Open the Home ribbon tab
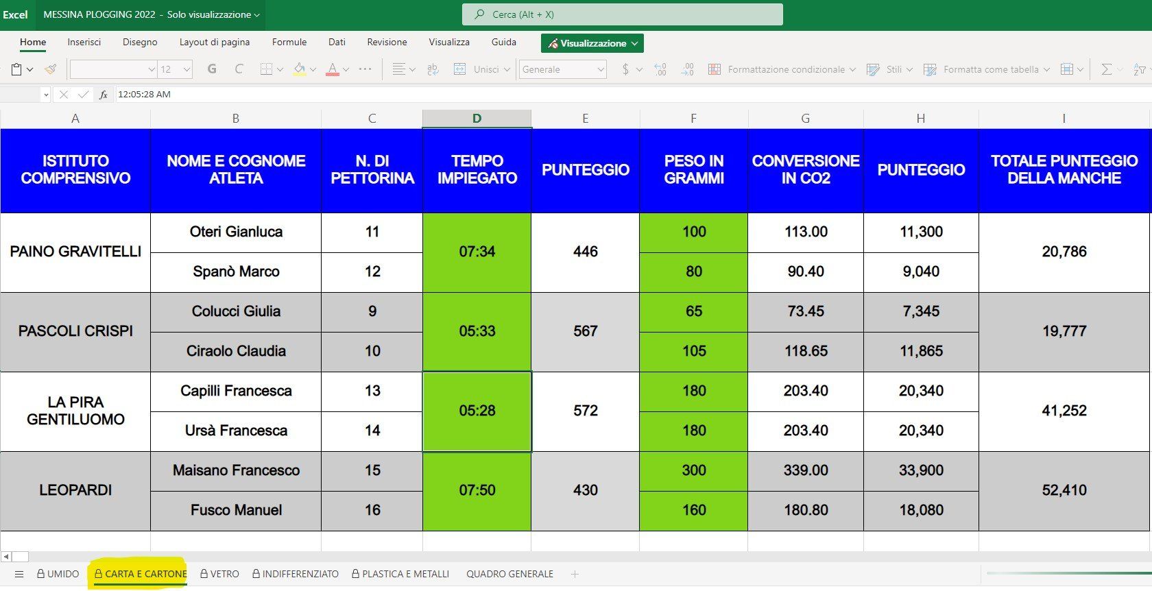The height and width of the screenshot is (591, 1152). pyautogui.click(x=33, y=42)
